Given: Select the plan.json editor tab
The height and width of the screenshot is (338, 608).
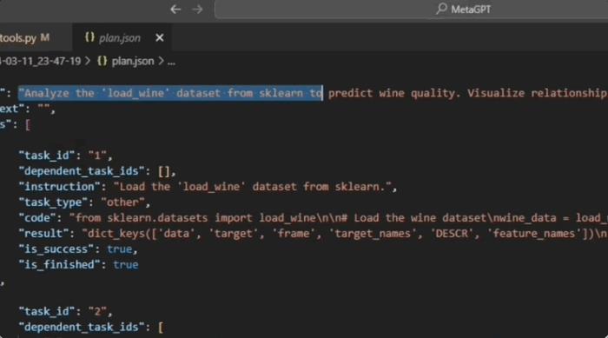Looking at the screenshot, I should point(122,37).
